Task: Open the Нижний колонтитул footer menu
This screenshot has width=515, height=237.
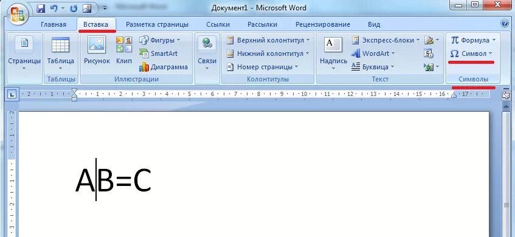Action: click(x=269, y=53)
